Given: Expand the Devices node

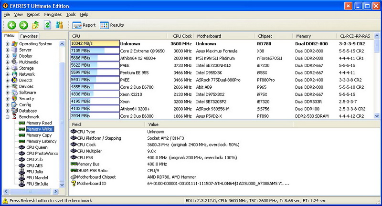Looking at the screenshot, I should (x=7, y=86).
